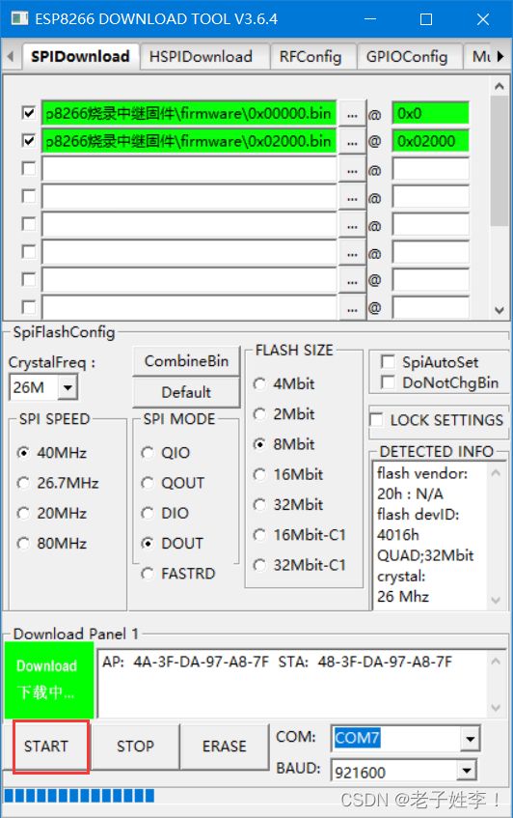
Task: Click the AP and STA MAC address text
Action: point(277,662)
